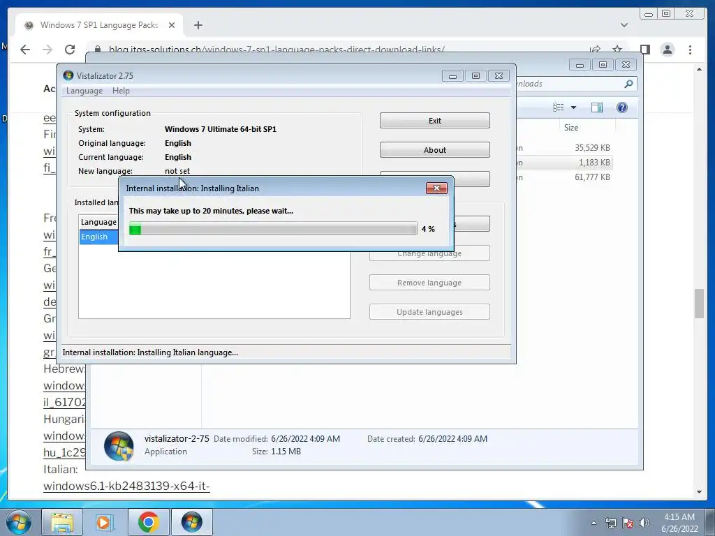Click the Exit button in Vistalizator
Screen dimensions: 715x536
(434, 121)
